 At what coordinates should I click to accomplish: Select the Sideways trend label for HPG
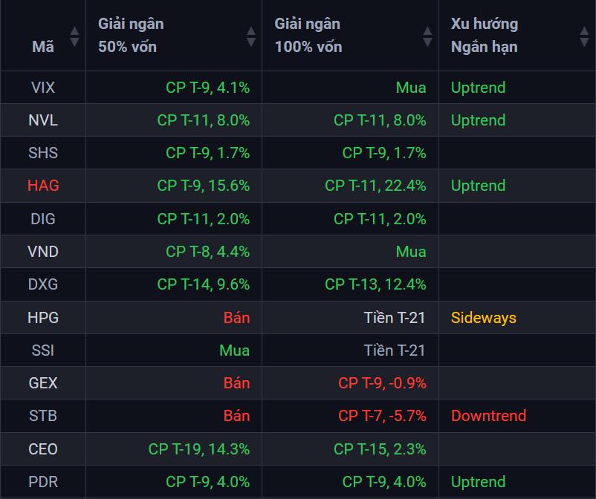coord(483,318)
